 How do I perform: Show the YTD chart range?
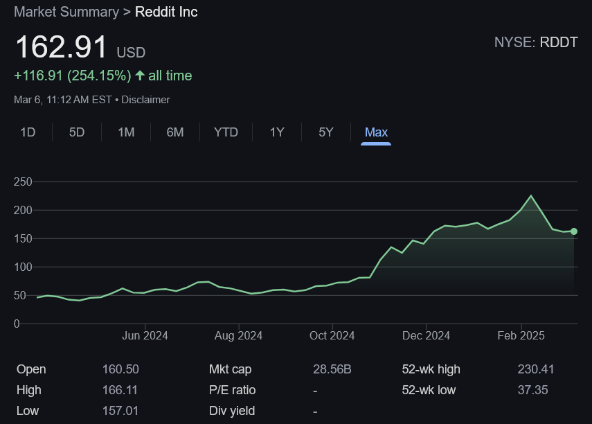point(226,132)
